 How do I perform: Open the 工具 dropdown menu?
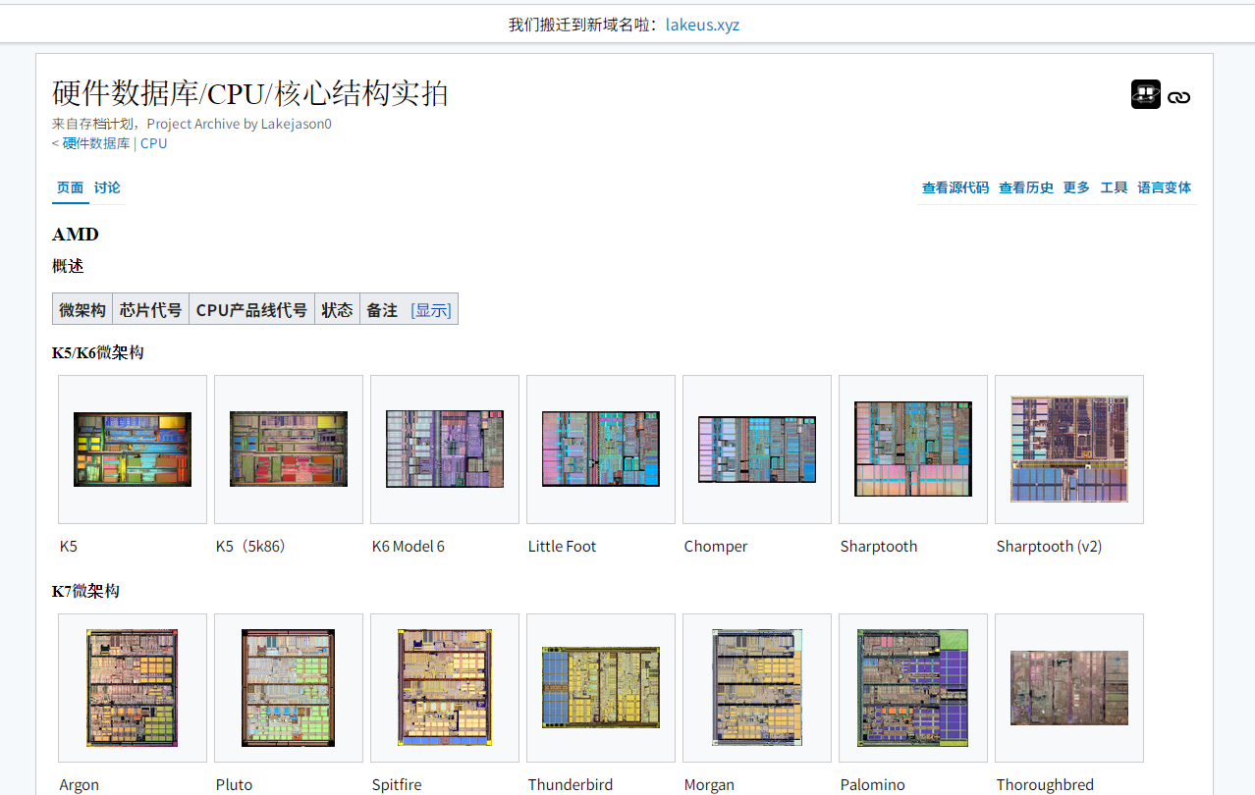[1114, 187]
